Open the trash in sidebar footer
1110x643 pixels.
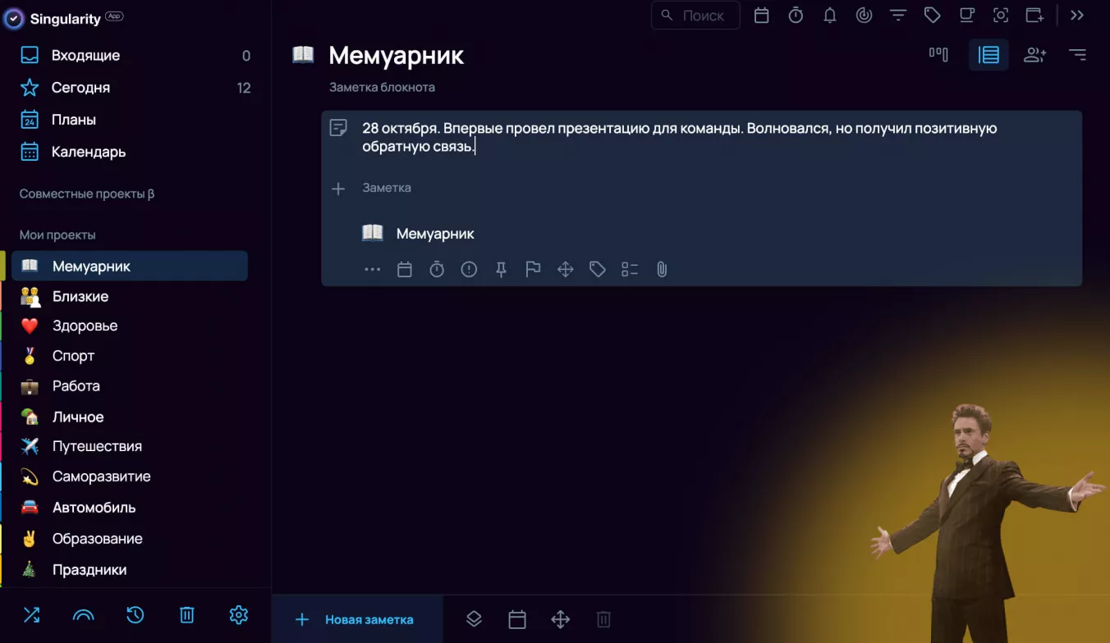[x=187, y=614]
